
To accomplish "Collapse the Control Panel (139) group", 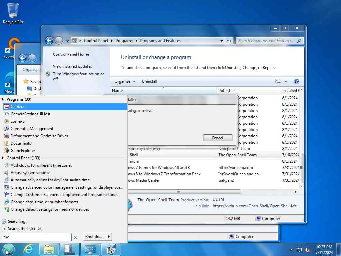I will (3, 158).
